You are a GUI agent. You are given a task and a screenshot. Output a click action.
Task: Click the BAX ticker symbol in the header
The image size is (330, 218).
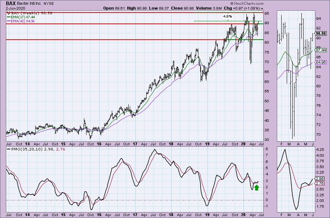pyautogui.click(x=10, y=3)
